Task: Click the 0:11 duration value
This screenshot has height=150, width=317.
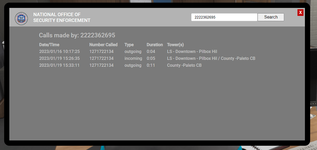Action: tap(151, 65)
